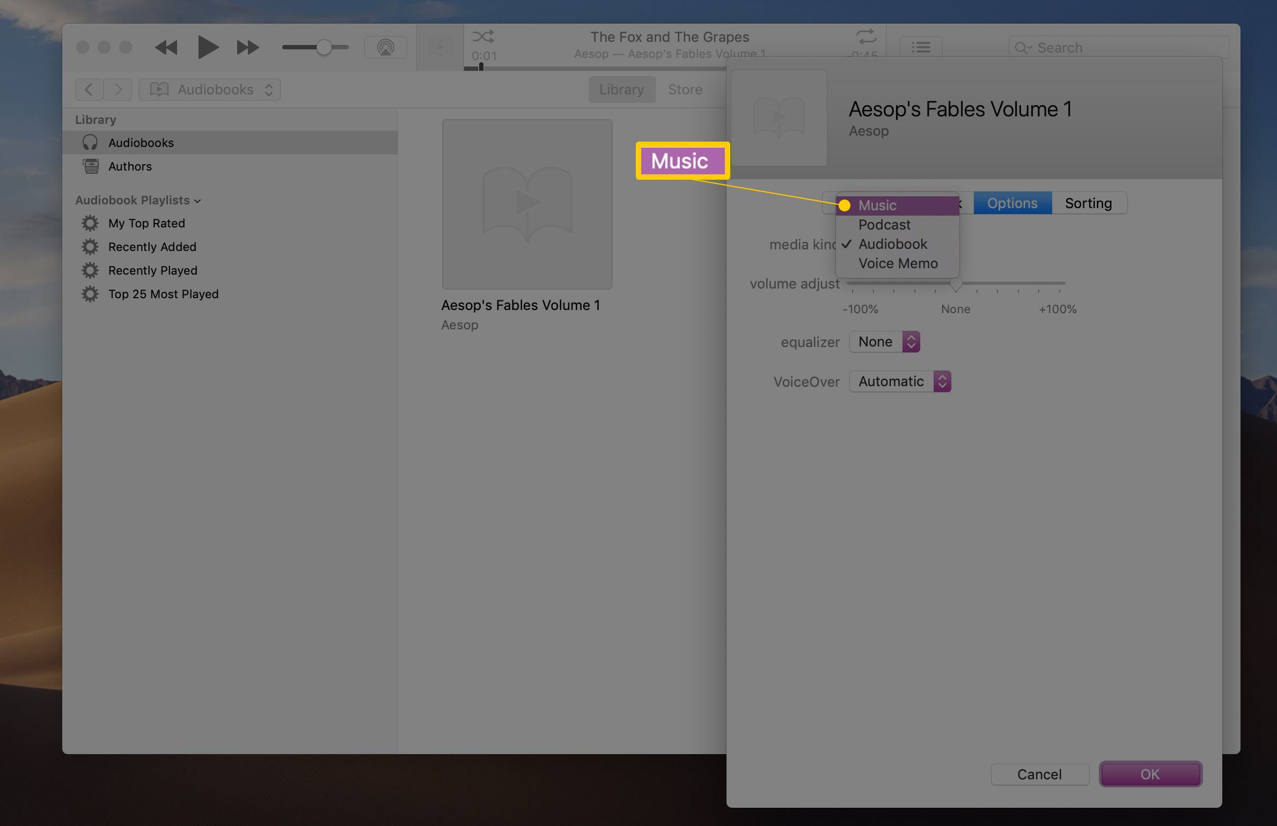Screen dimensions: 1277x826
Task: Click the Top 25 Most Played gear icon
Action: click(x=90, y=294)
